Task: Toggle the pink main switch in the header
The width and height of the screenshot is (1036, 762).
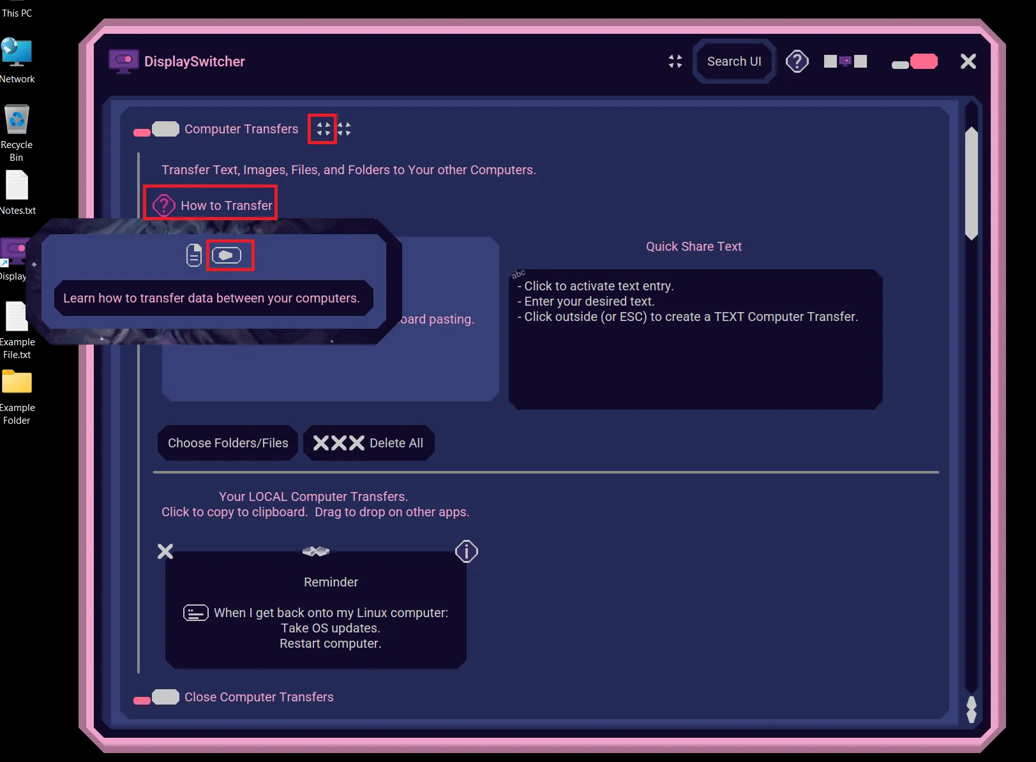Action: 915,62
